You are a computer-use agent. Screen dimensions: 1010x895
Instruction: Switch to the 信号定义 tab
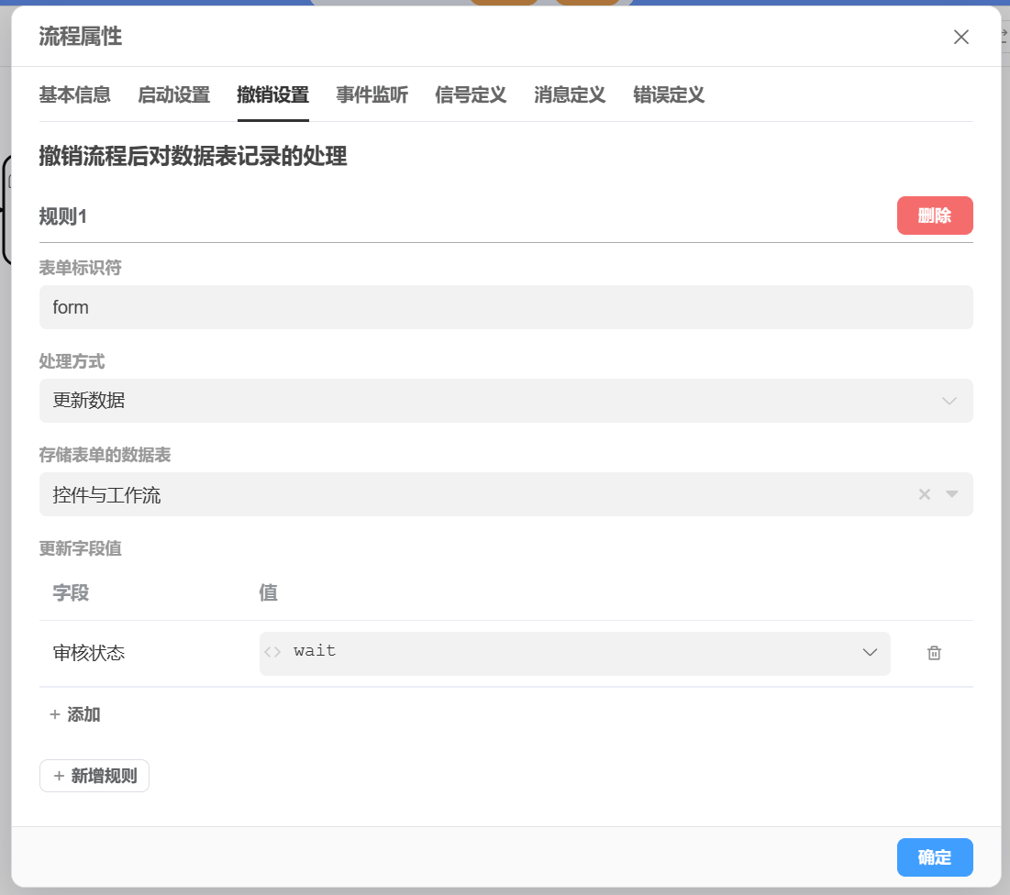(x=471, y=94)
